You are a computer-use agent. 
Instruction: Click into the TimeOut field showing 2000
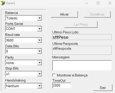(61, 85)
